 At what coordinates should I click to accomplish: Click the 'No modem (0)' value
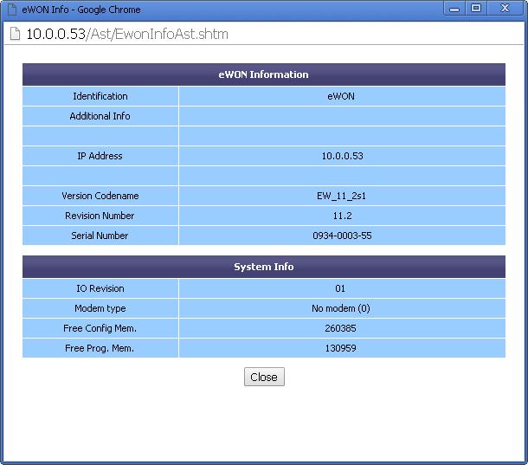pos(341,308)
